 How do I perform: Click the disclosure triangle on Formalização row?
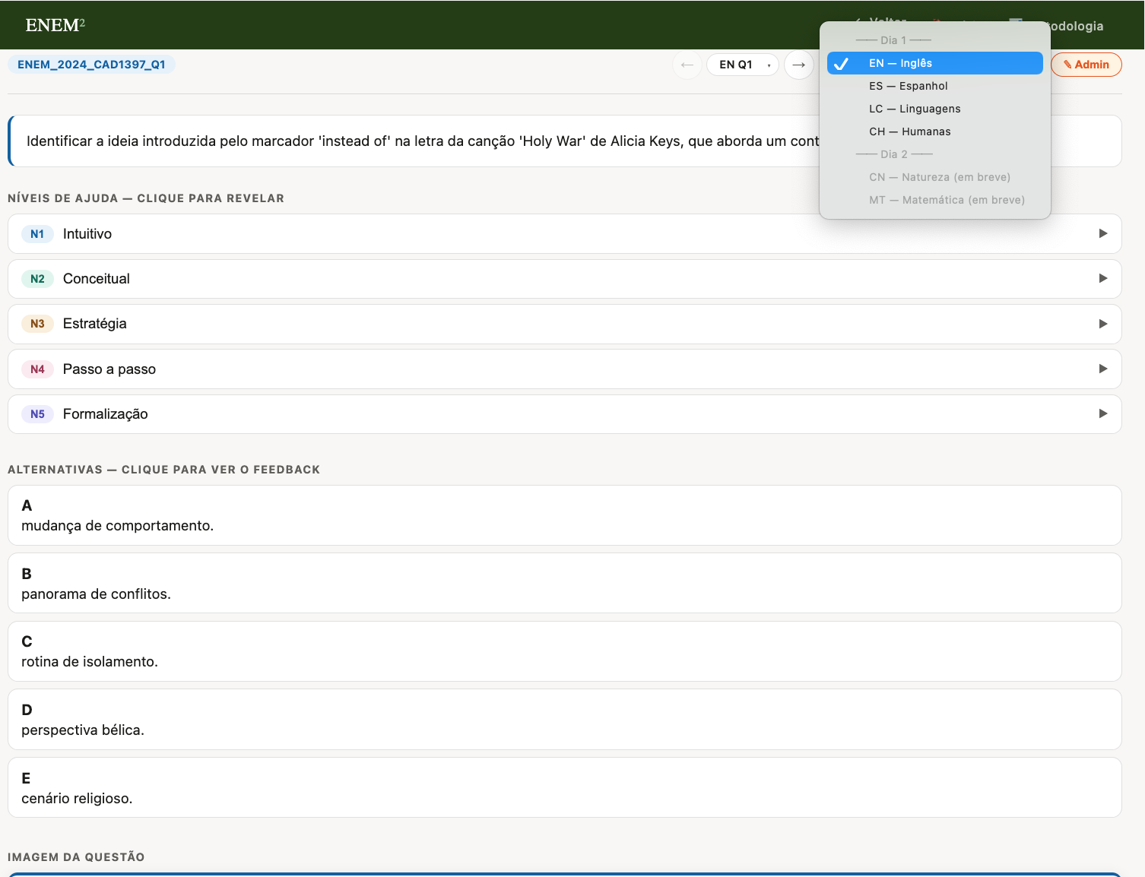click(x=1102, y=413)
